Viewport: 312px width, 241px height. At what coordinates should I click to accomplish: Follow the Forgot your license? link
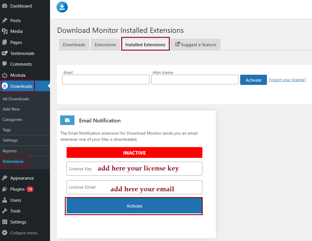tap(288, 80)
